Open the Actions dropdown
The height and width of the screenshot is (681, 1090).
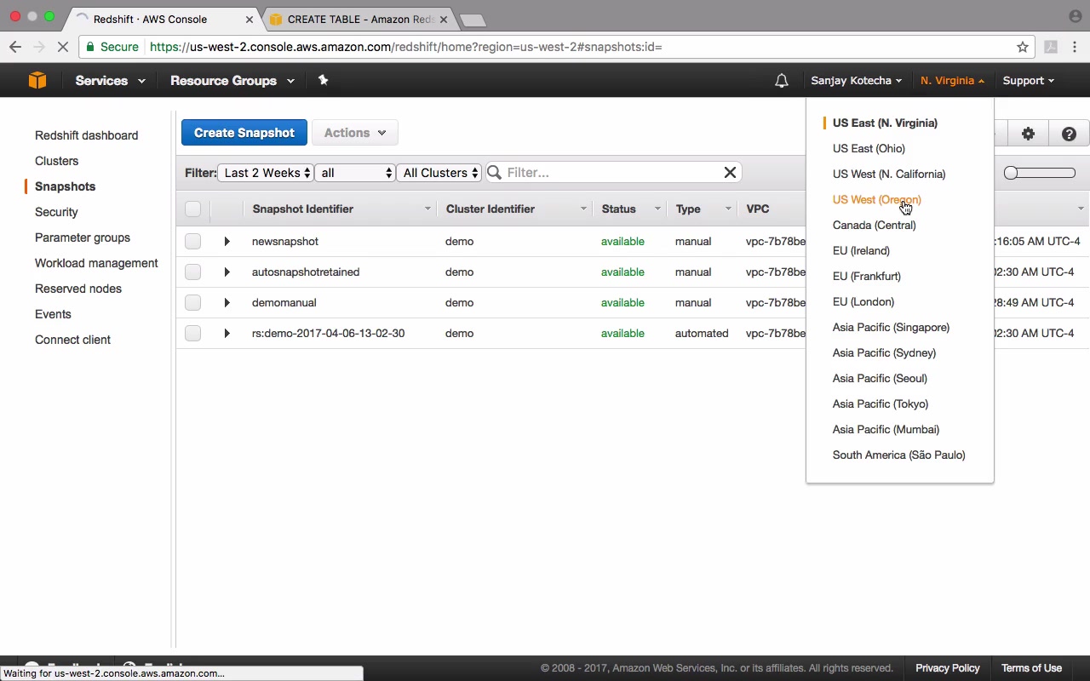pyautogui.click(x=355, y=133)
